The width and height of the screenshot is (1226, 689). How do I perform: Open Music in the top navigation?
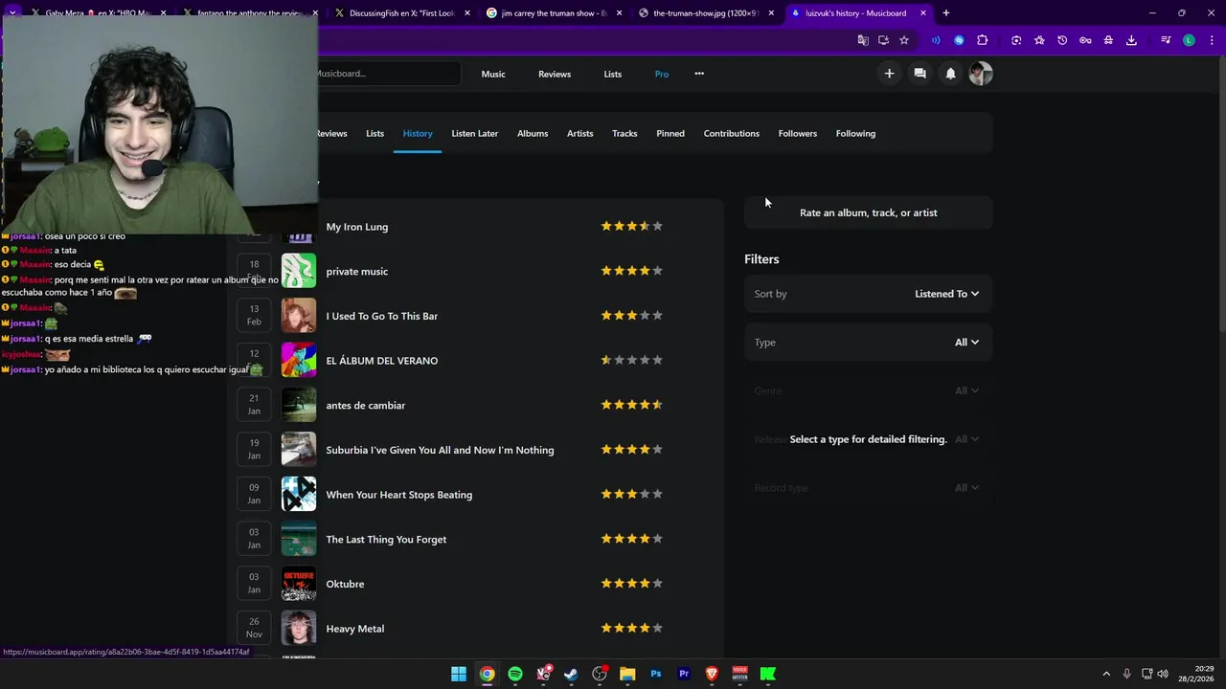pyautogui.click(x=493, y=74)
